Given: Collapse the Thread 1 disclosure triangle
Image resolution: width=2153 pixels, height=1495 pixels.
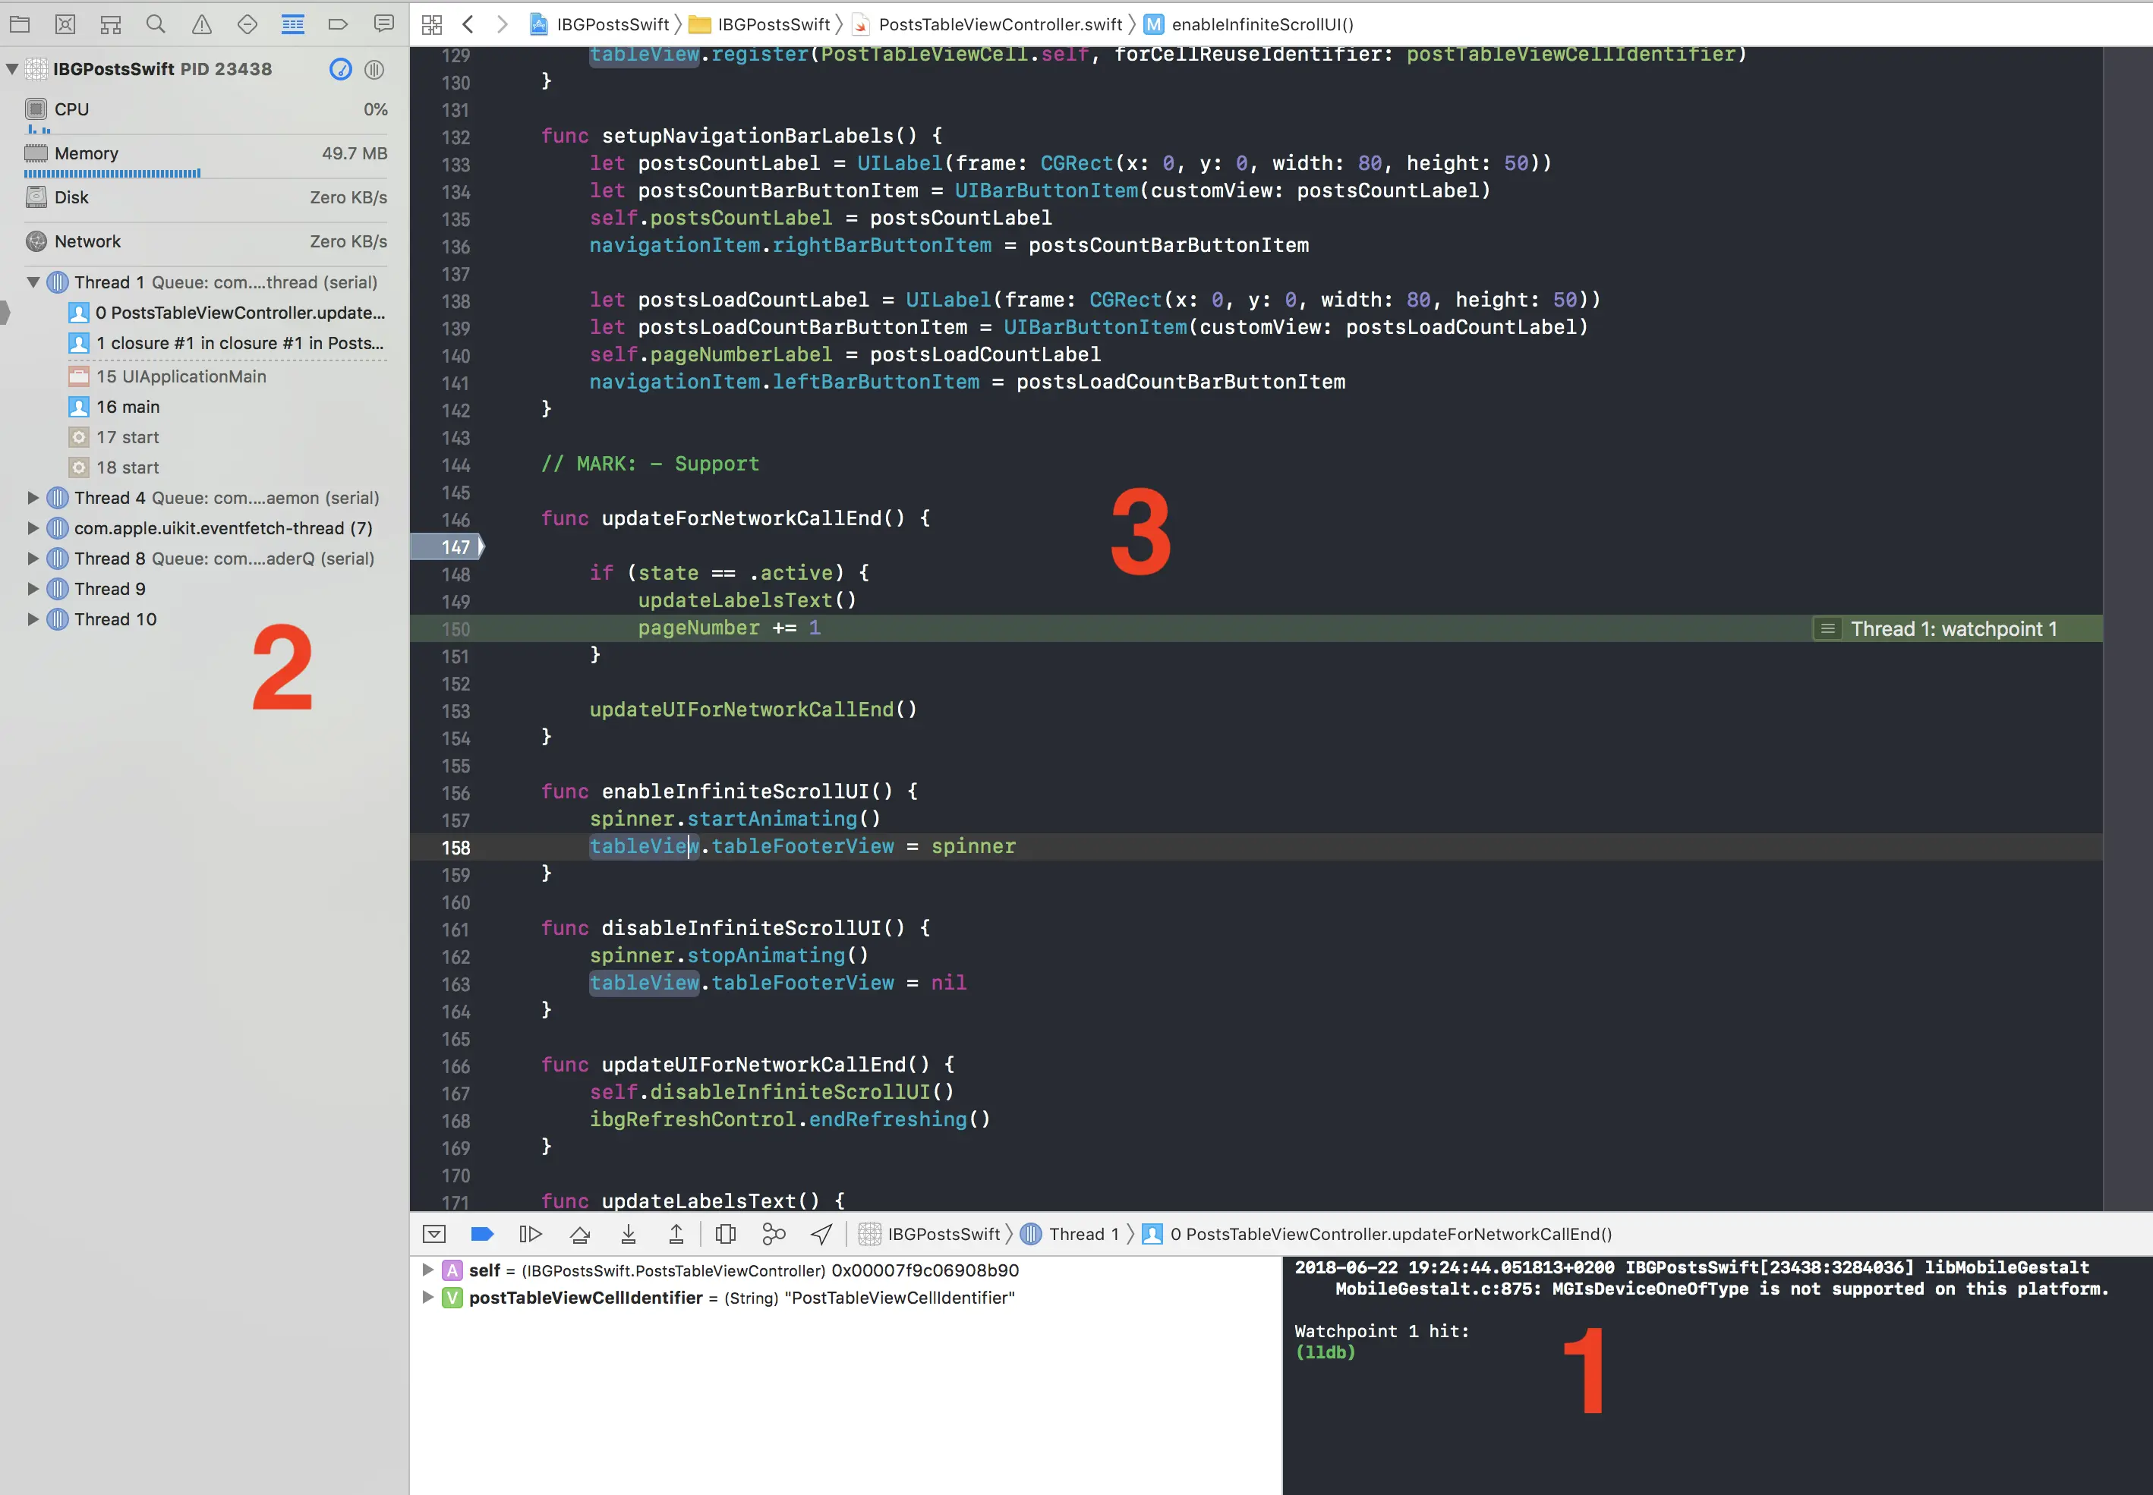Looking at the screenshot, I should click(33, 282).
